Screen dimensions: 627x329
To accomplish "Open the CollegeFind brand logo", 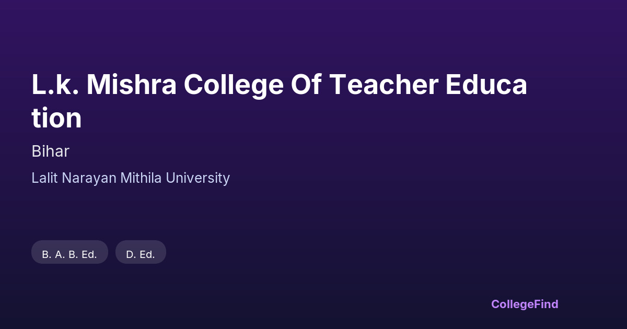I will tap(525, 304).
